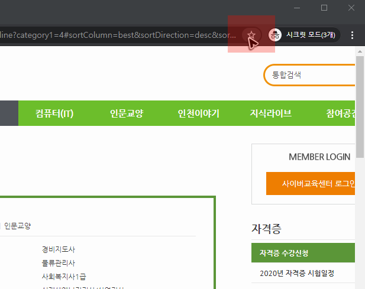Click the page scrollbar up arrow
This screenshot has width=365, height=289.
pyautogui.click(x=360, y=51)
